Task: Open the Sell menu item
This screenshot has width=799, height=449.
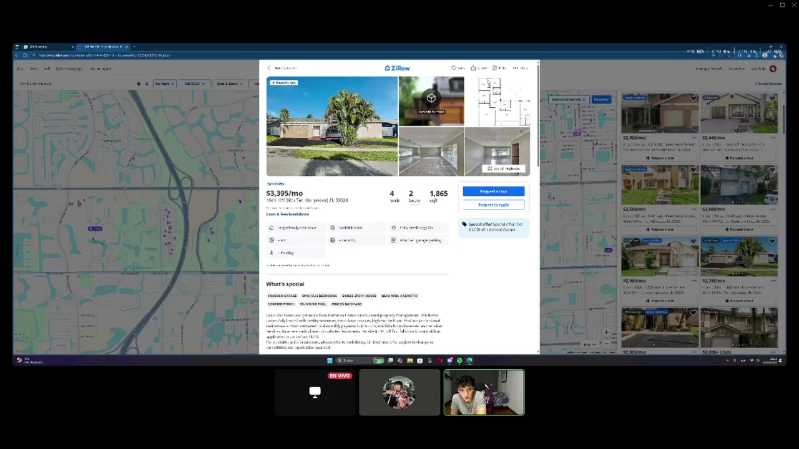Action: pyautogui.click(x=46, y=69)
